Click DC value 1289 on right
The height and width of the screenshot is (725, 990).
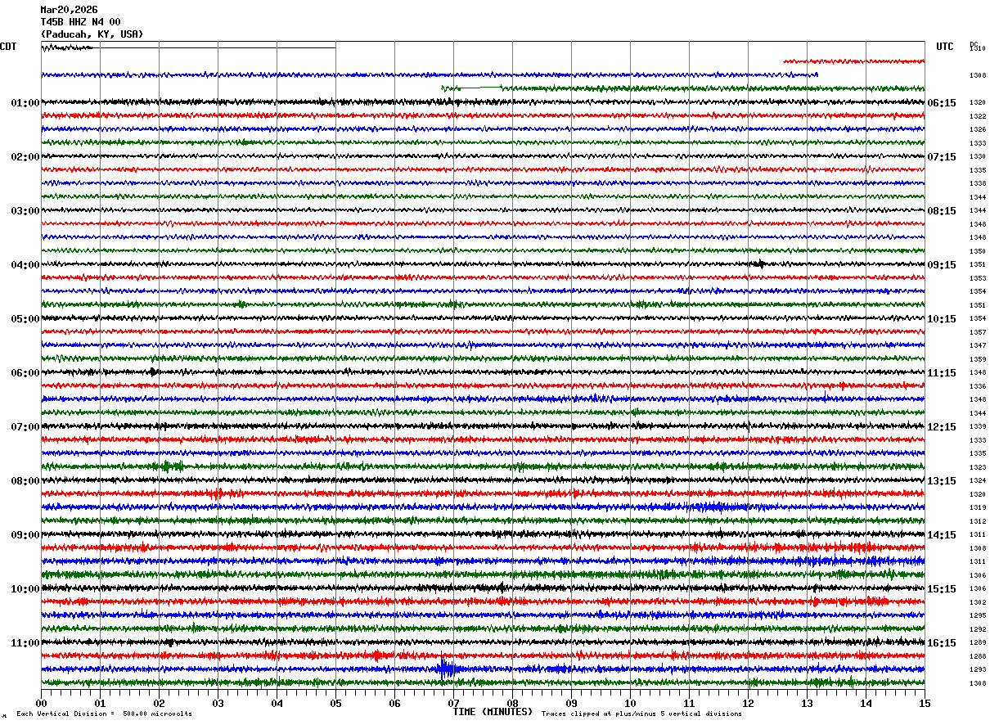[x=978, y=643]
